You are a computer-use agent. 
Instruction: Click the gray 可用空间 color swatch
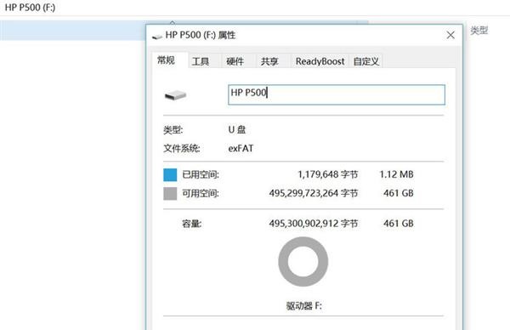point(170,193)
